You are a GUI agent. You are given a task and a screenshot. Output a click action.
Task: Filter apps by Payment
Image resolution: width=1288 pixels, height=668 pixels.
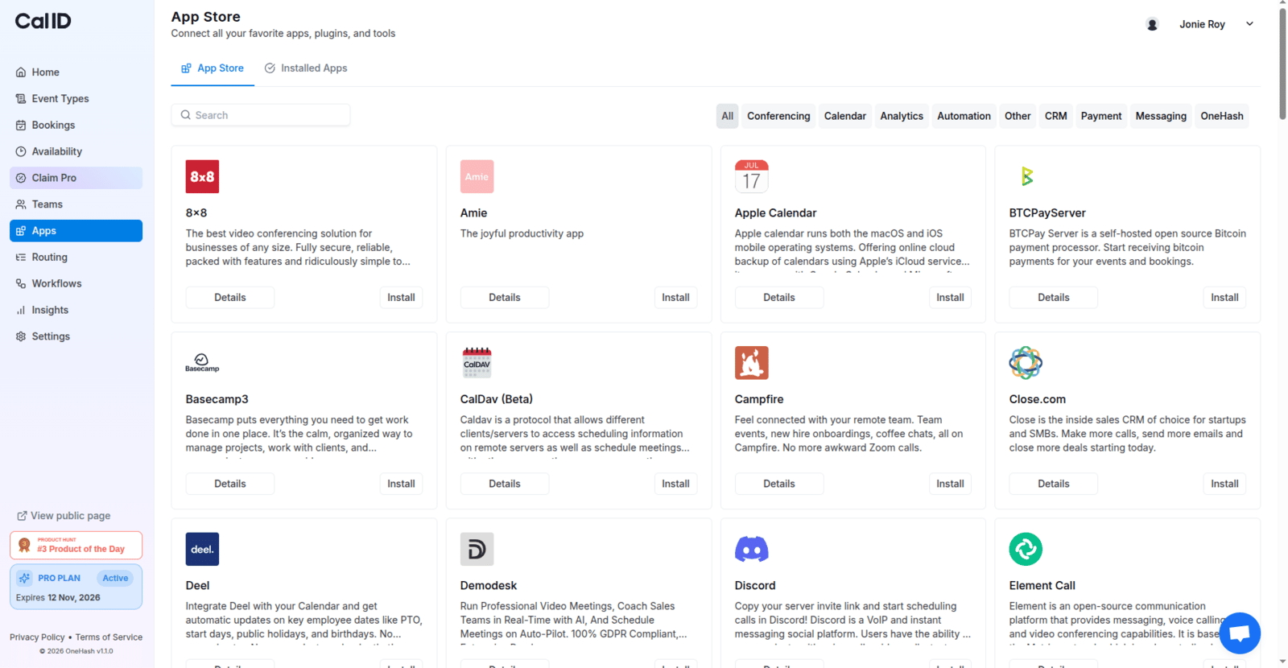pyautogui.click(x=1101, y=116)
